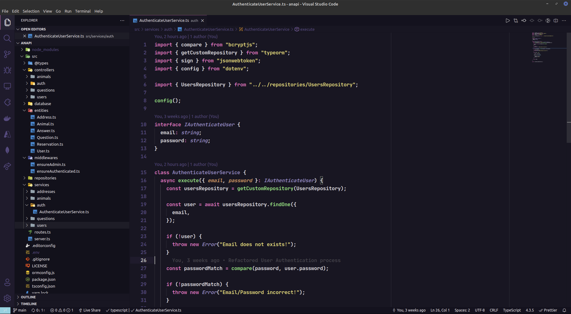Open User.ts in entities
The width and height of the screenshot is (571, 314).
pyautogui.click(x=72, y=151)
